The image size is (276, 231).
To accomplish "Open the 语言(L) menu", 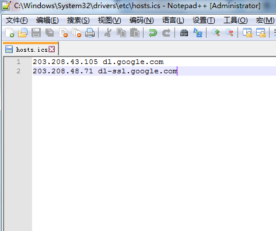I will (x=173, y=20).
